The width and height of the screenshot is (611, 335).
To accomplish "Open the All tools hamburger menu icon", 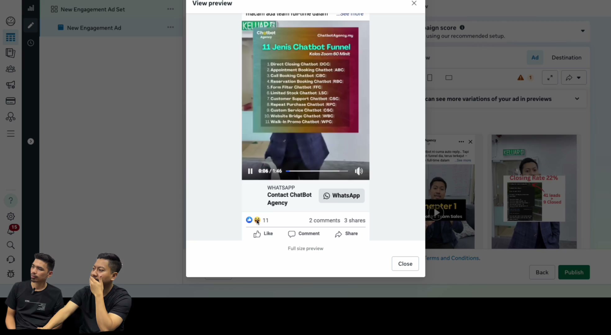I will 11,134.
